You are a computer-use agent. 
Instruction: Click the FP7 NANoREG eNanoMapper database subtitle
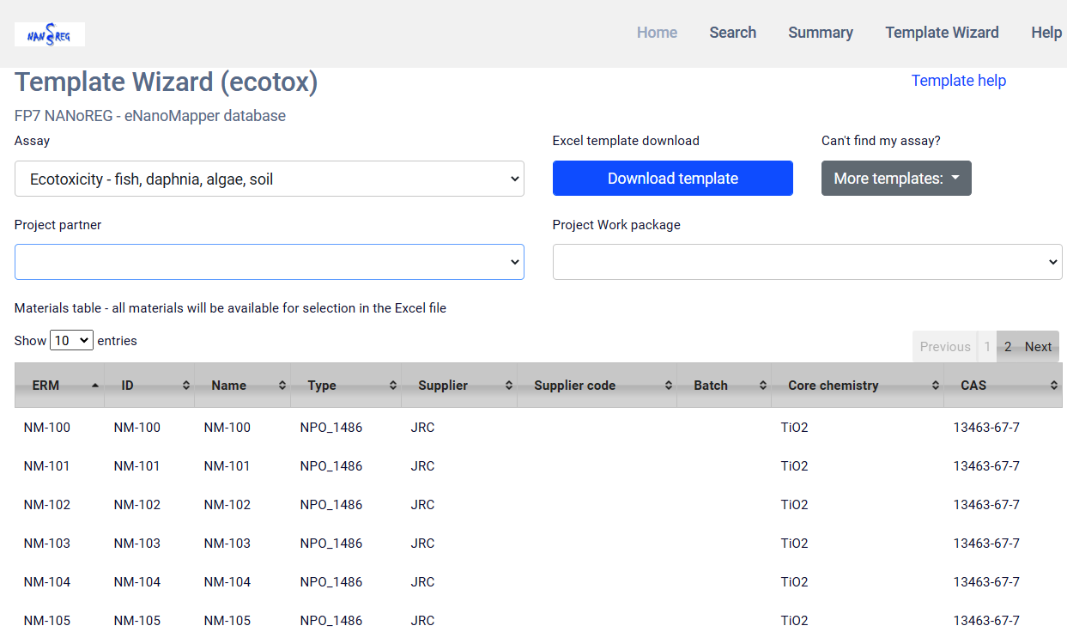(x=150, y=115)
